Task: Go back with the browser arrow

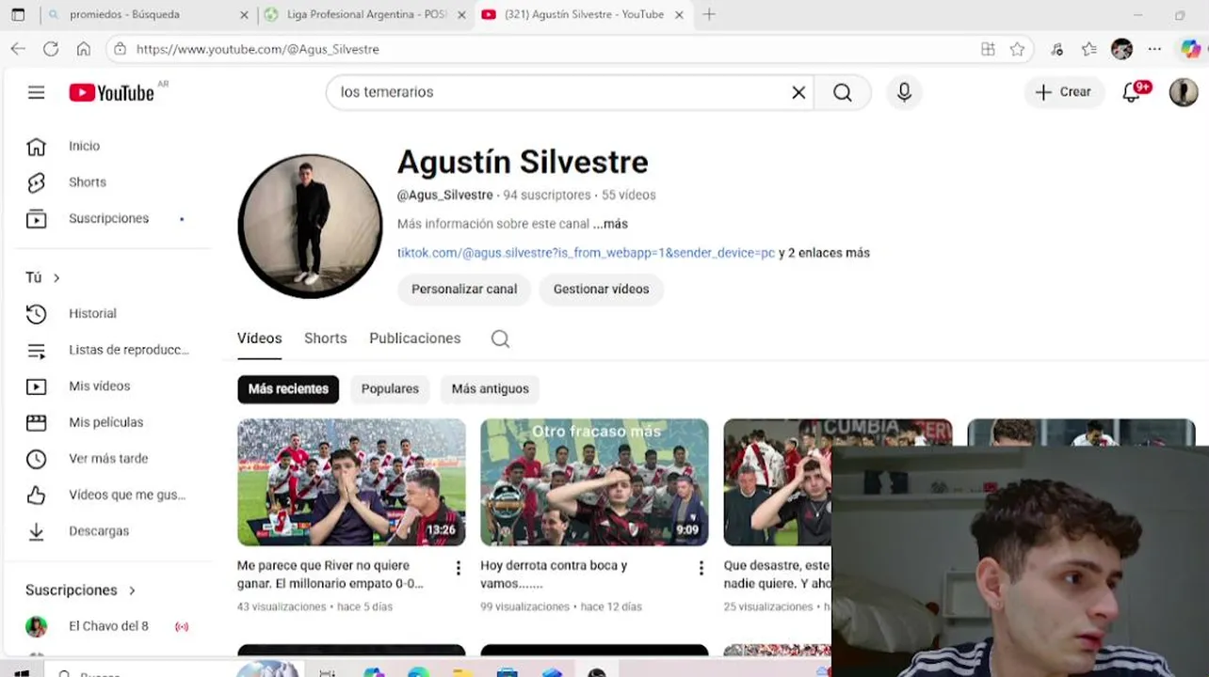Action: click(18, 49)
